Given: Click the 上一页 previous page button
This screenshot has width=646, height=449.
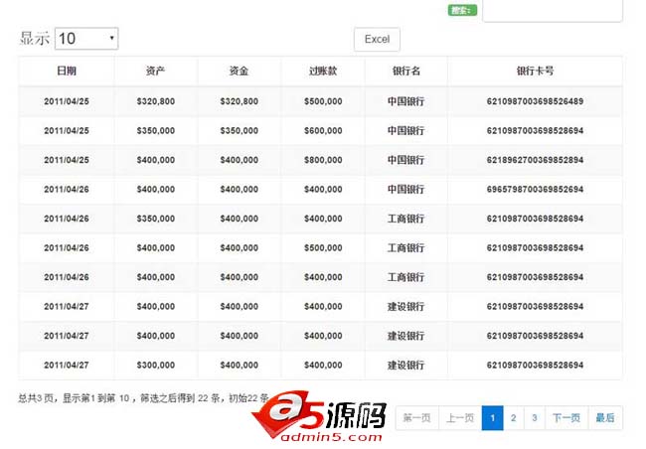Looking at the screenshot, I should click(460, 418).
